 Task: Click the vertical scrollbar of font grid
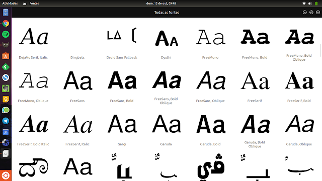tap(320, 50)
